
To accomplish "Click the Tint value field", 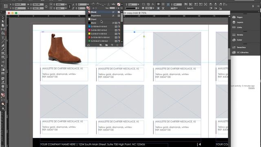I will (x=112, y=8).
